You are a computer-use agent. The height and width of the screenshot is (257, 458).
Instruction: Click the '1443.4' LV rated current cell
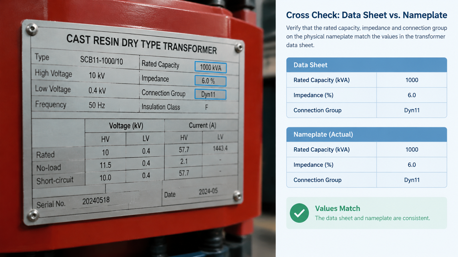(x=220, y=148)
